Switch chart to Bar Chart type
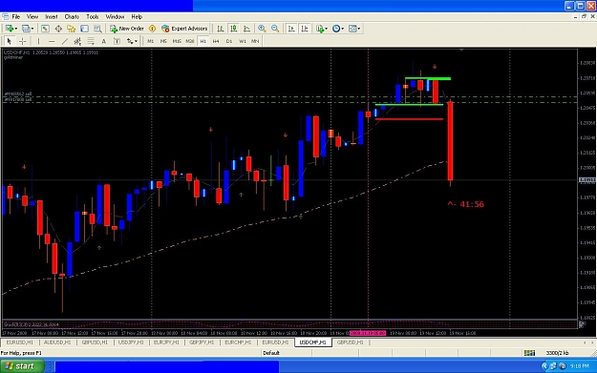 tap(221, 29)
